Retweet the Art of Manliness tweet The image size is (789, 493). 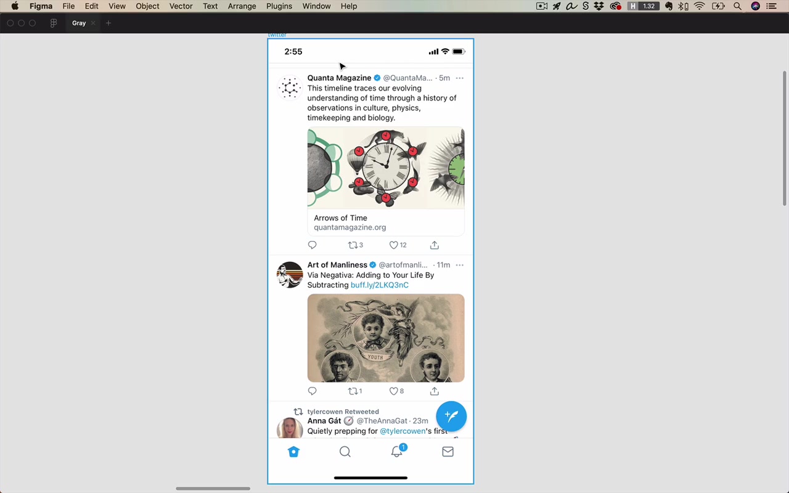(353, 391)
